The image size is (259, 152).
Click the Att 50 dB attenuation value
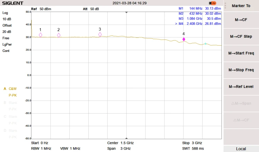coord(91,9)
